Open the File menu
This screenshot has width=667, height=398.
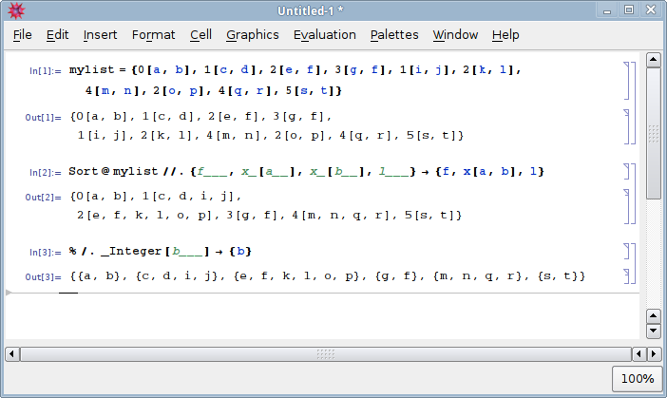(x=22, y=35)
